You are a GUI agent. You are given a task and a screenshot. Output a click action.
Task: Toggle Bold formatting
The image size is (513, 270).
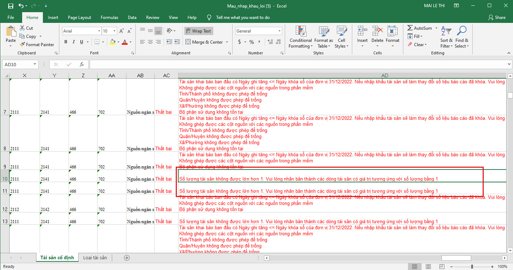(66, 42)
